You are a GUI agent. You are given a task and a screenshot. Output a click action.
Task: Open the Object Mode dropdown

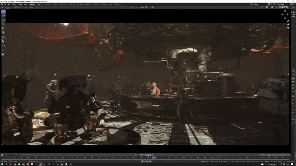tap(8, 7)
